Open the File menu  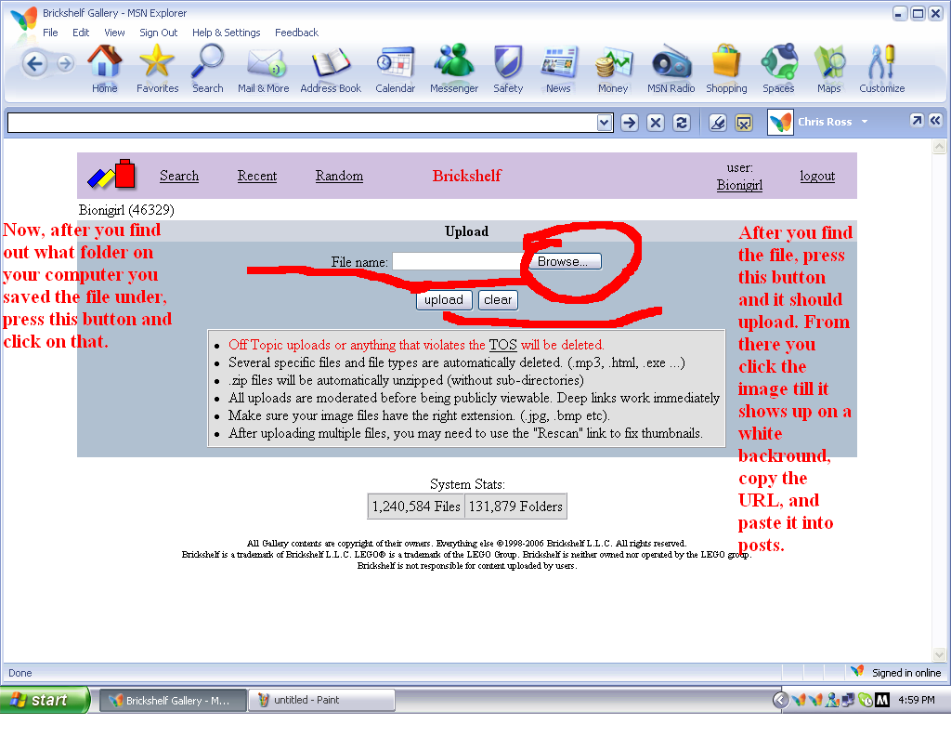coord(50,33)
